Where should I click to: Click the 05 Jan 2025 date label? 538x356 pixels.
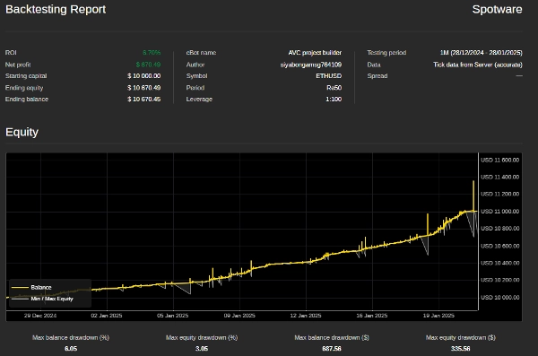(x=172, y=316)
